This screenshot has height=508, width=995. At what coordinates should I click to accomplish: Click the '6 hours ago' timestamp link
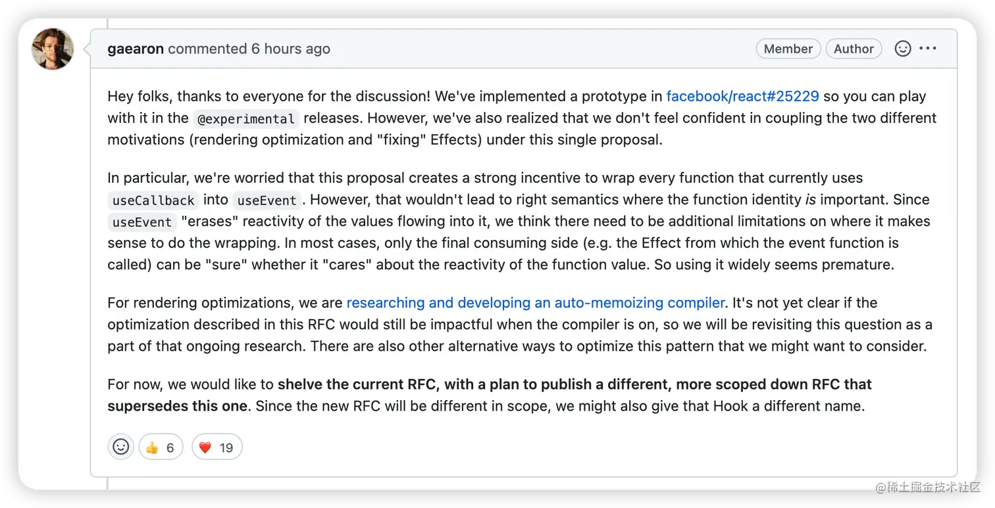click(x=292, y=49)
